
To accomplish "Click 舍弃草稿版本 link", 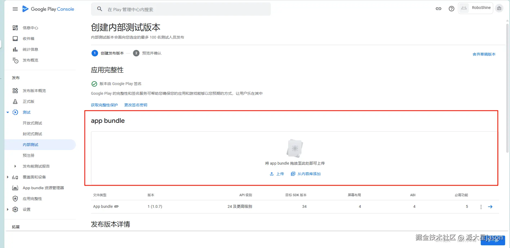I will point(484,54).
